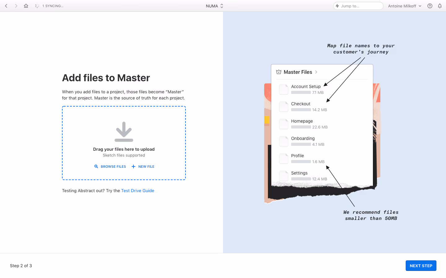Click the Homepage file icon
The width and height of the screenshot is (446, 278).
284,124
